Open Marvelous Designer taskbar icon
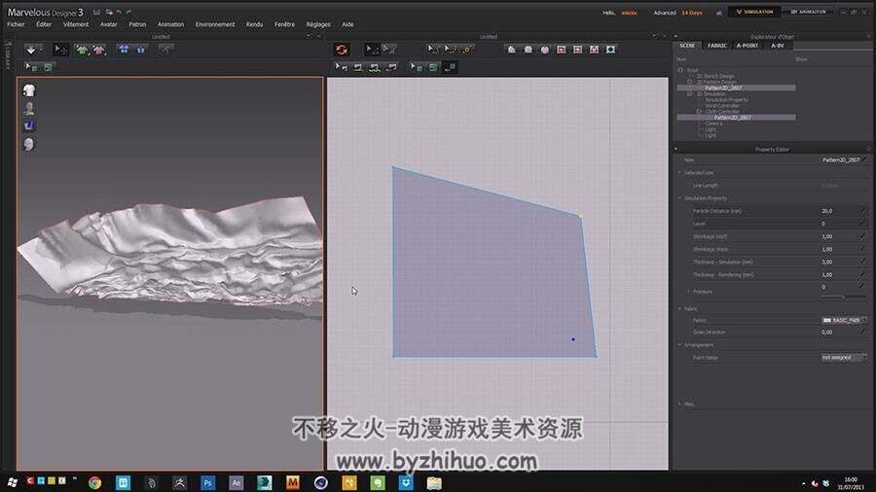 click(293, 482)
